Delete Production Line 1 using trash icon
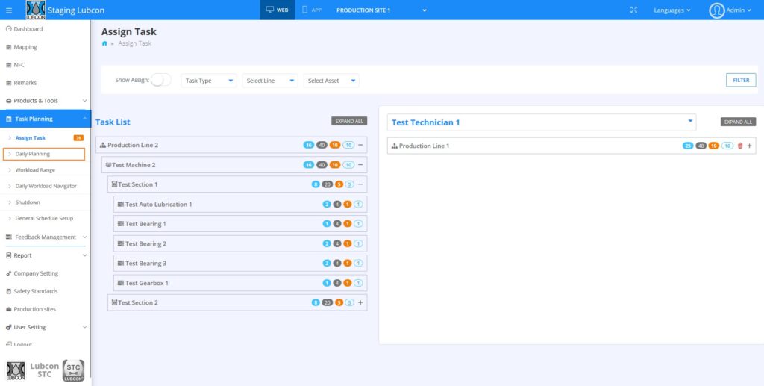Screen dimensions: 764x386 [x=740, y=146]
